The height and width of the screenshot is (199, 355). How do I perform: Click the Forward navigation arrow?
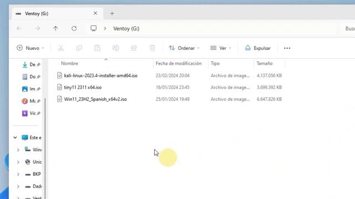38,28
